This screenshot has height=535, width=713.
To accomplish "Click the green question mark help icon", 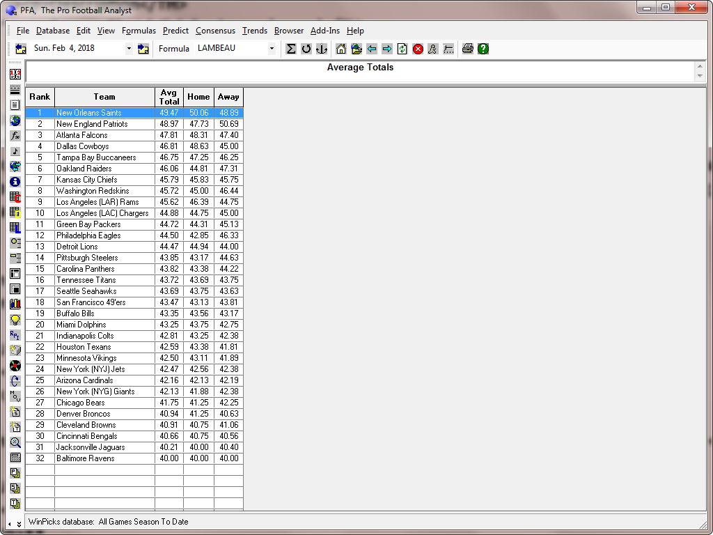I will 483,49.
